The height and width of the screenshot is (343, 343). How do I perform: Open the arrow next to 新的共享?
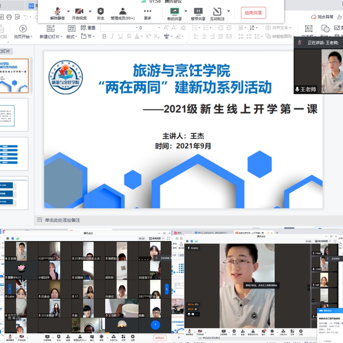point(186,12)
